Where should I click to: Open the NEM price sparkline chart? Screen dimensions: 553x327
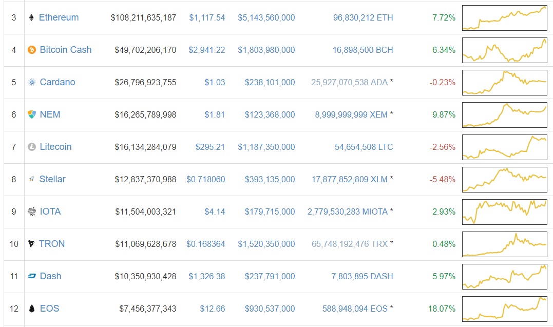tap(505, 114)
